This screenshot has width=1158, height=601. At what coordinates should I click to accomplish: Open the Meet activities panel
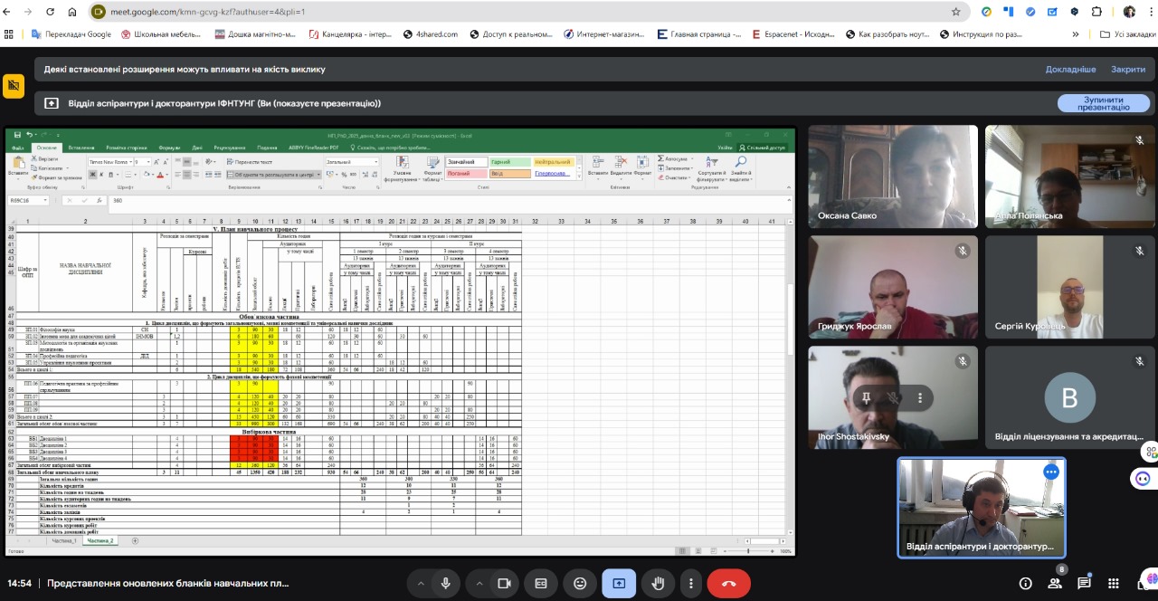(x=1115, y=584)
